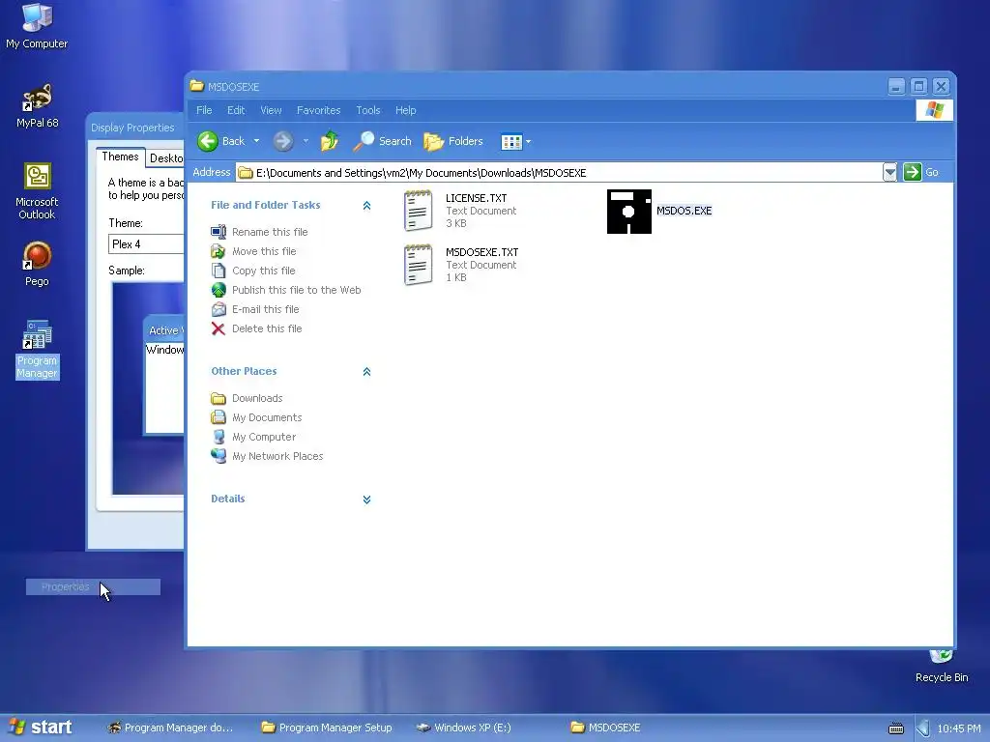Screen dimensions: 990x742
Task: Open the View menu
Action: 271,110
